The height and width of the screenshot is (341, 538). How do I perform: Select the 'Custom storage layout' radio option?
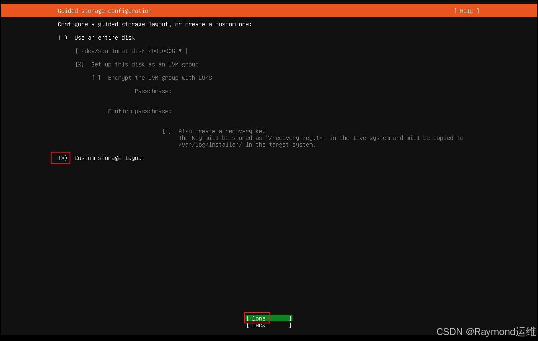tap(63, 158)
